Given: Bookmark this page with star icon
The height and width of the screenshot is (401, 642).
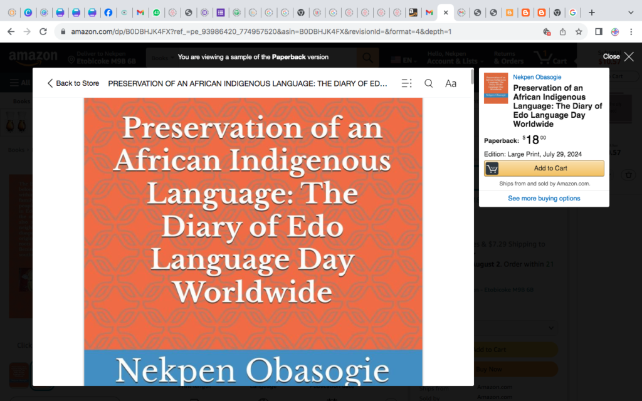Looking at the screenshot, I should 579,31.
